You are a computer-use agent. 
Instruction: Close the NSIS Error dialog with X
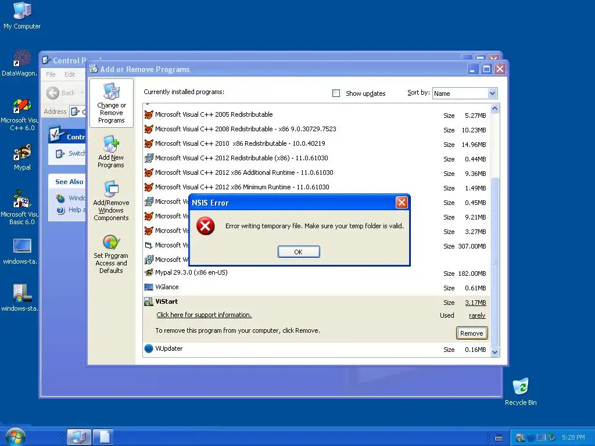coord(402,203)
